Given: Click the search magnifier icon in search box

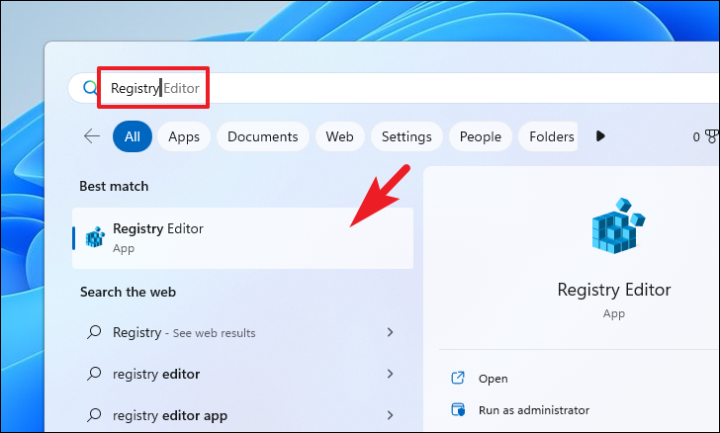Looking at the screenshot, I should (x=90, y=87).
